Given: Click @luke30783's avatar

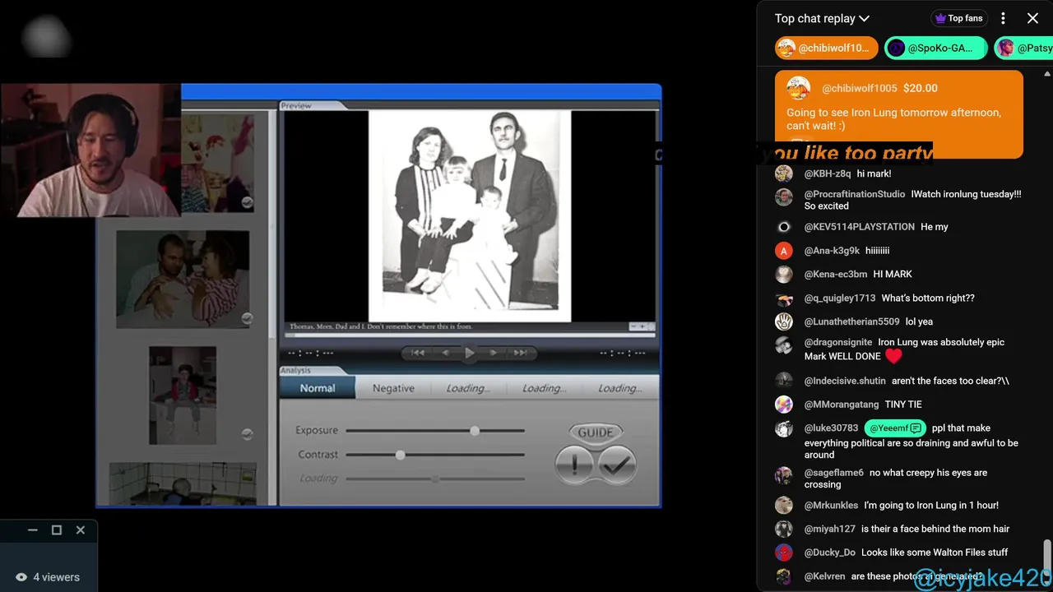Looking at the screenshot, I should tap(784, 428).
